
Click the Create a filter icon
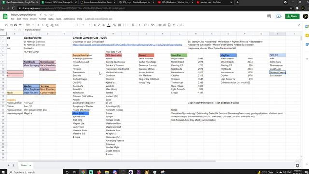174,25
